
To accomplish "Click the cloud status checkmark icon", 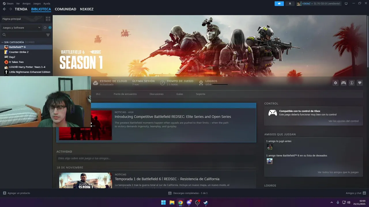I will 95,83.
